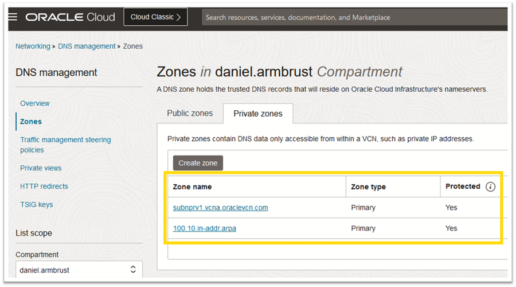Open the hamburger navigation menu
This screenshot has height=287, width=516.
point(13,17)
